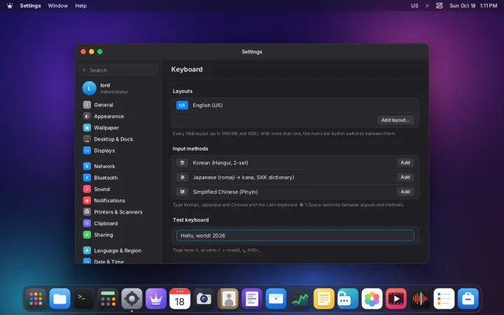Select the blue US English layout badge
The height and width of the screenshot is (315, 504).
182,105
